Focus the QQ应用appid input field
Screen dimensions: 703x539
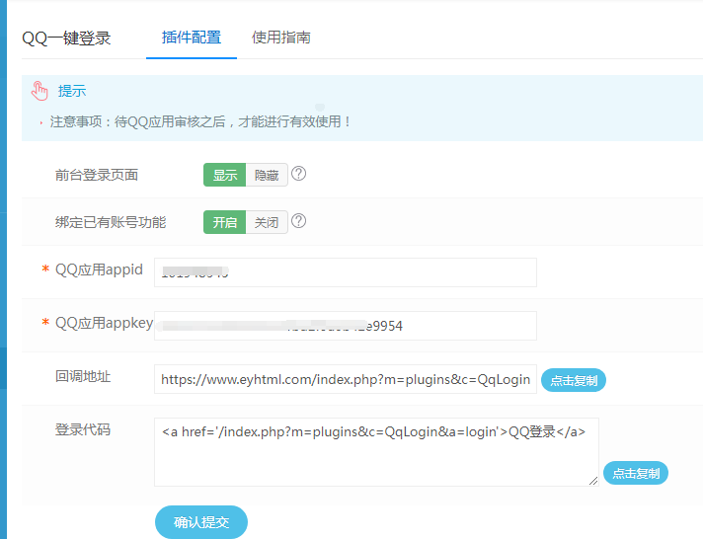click(x=346, y=272)
